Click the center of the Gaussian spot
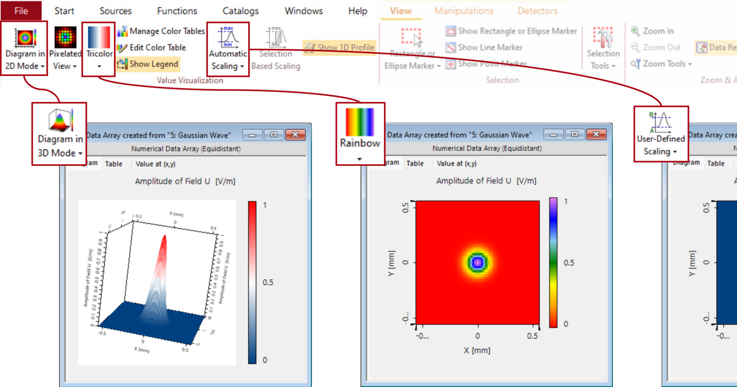Viewport: 737px width, 387px height. [x=478, y=262]
